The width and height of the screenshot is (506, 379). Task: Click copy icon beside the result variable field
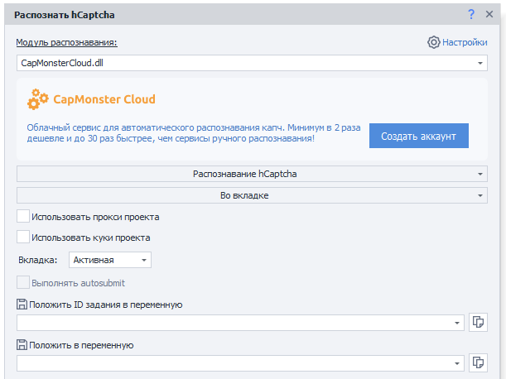478,362
